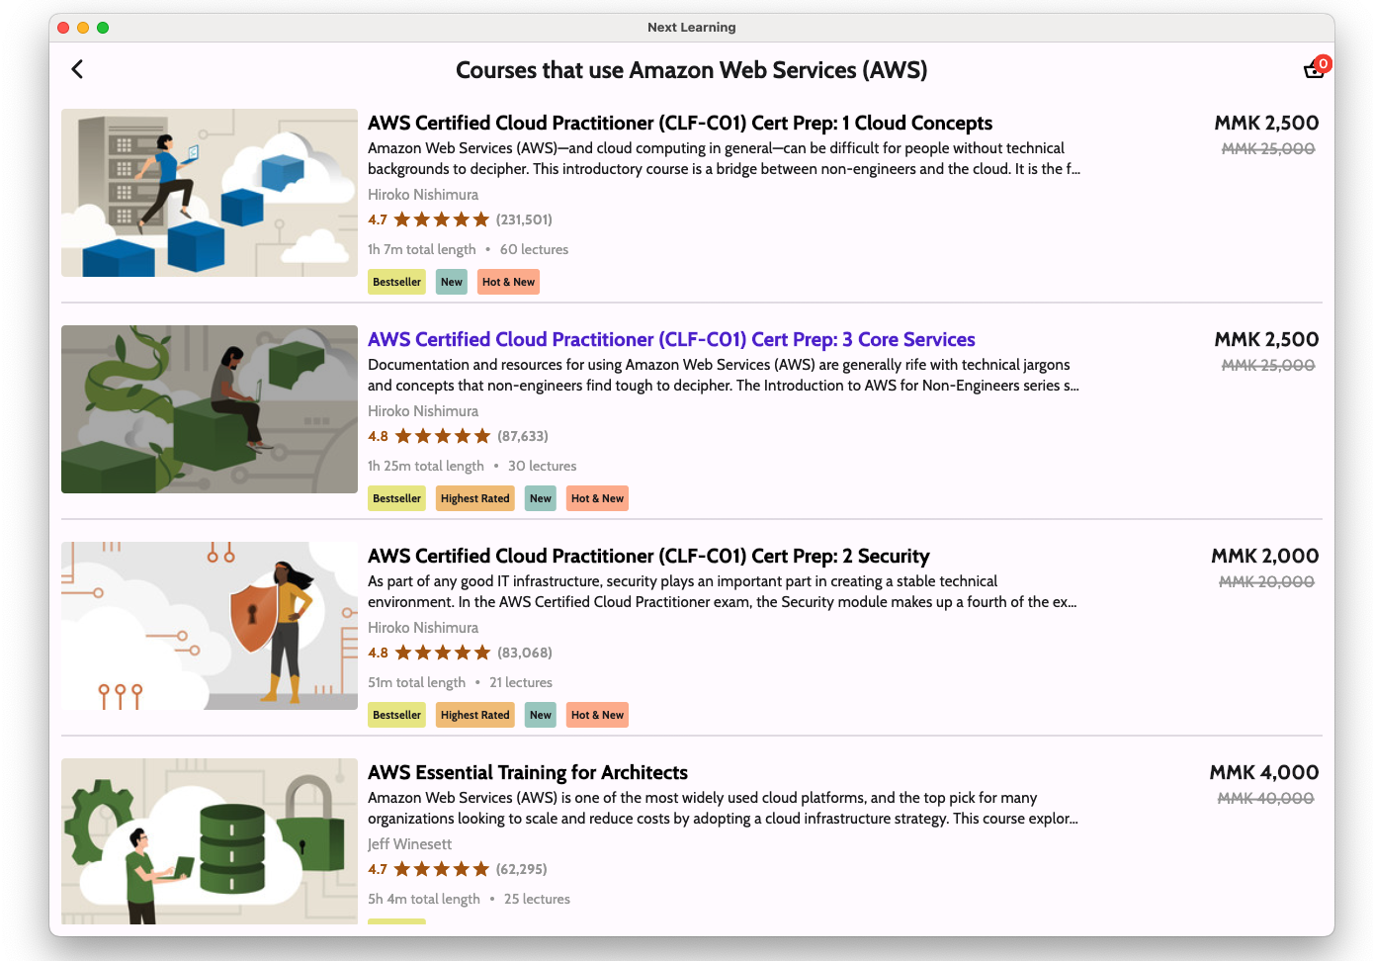Click the back arrow icon
The width and height of the screenshot is (1373, 961).
click(77, 69)
